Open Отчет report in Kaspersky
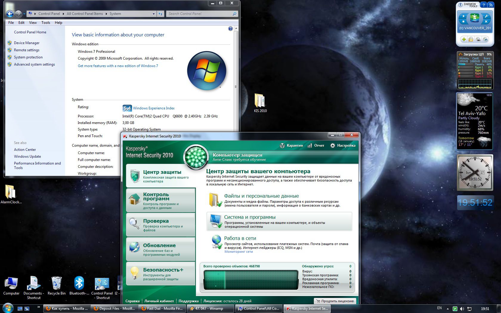This screenshot has width=501, height=313. click(x=316, y=145)
